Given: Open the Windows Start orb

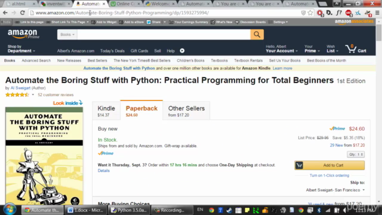Looking at the screenshot, I should click(x=10, y=210).
